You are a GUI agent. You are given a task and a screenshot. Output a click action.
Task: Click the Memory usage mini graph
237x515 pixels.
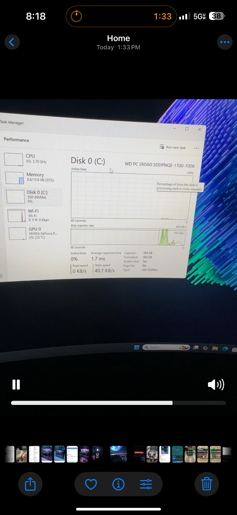15,178
